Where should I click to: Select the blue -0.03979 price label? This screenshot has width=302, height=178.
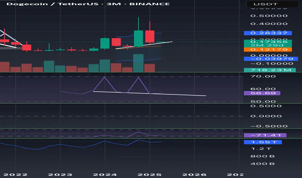pyautogui.click(x=271, y=59)
